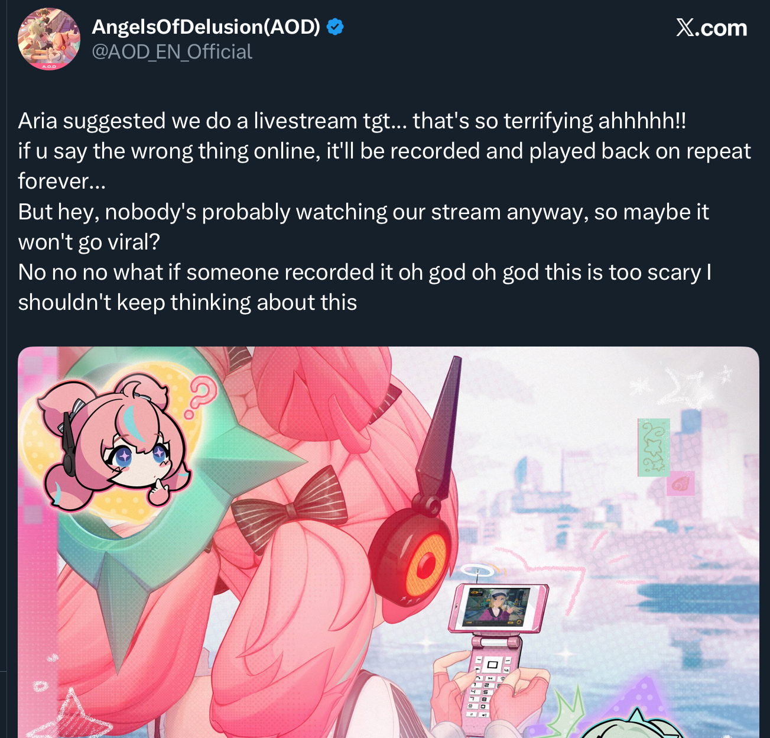The height and width of the screenshot is (738, 770).
Task: Click the green swirl-pattern sticker
Action: [654, 447]
